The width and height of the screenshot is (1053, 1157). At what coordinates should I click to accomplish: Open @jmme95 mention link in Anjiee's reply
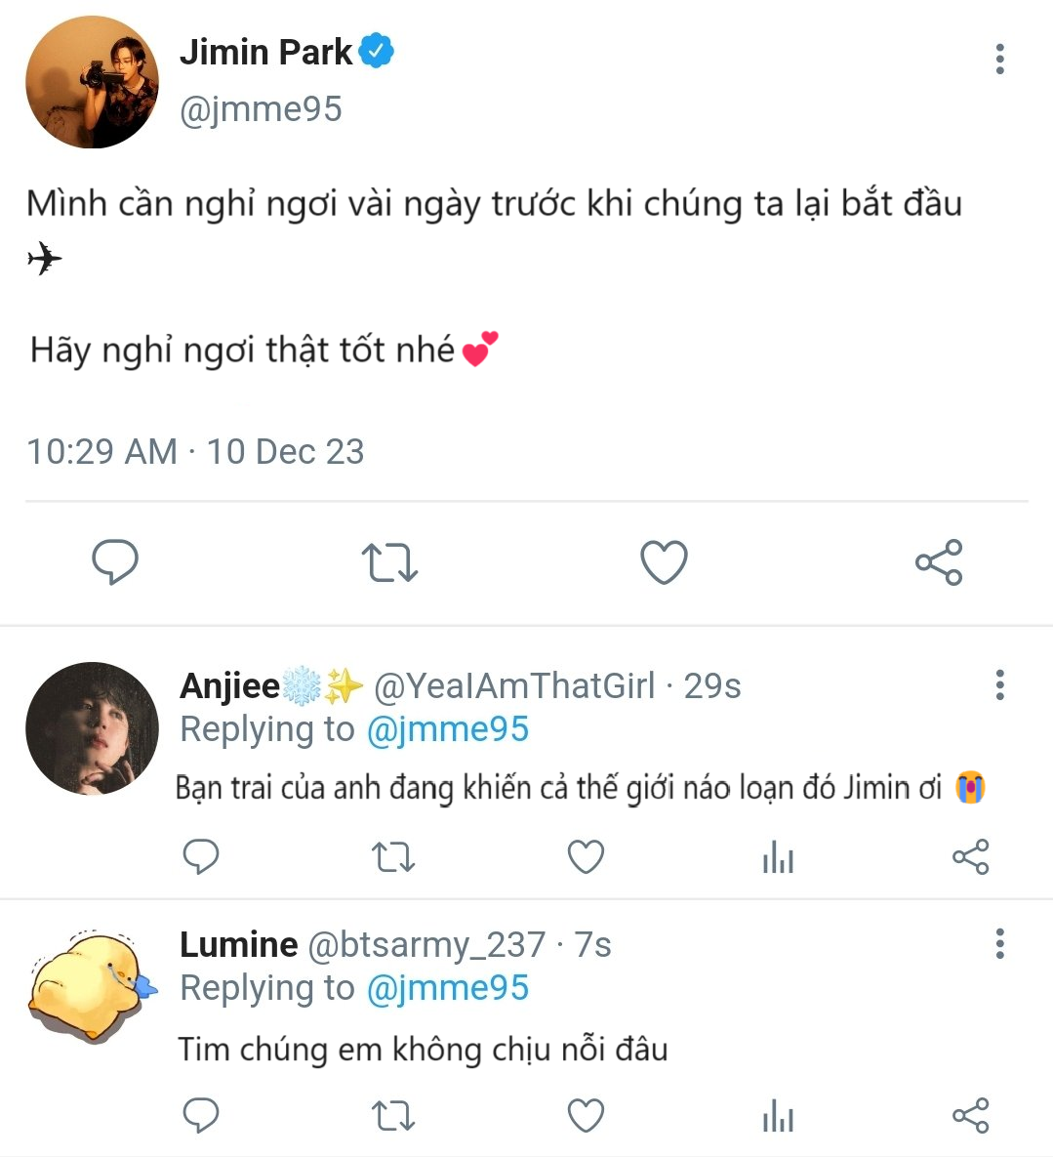pyautogui.click(x=447, y=729)
